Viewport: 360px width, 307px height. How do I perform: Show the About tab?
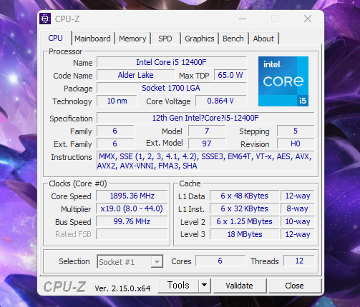point(263,39)
